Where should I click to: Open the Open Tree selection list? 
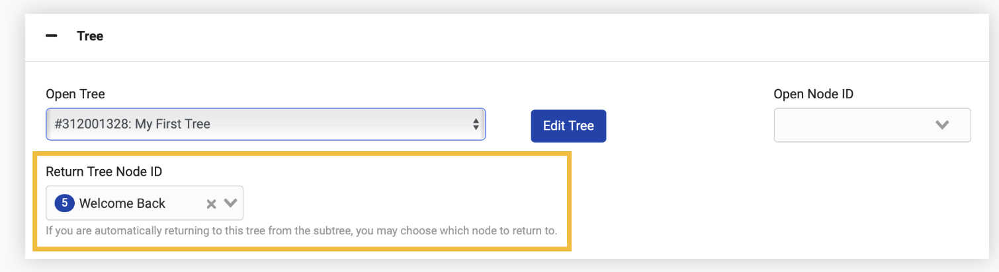click(x=266, y=124)
